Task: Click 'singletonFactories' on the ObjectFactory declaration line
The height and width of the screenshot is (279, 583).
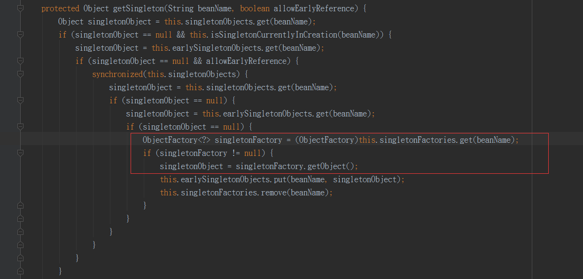Action: (417, 140)
